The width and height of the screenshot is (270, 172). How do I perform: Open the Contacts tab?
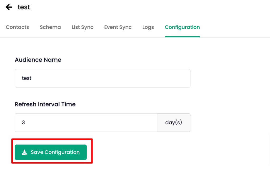coord(17,27)
